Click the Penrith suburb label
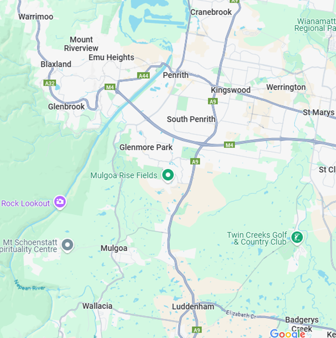 [x=175, y=75]
